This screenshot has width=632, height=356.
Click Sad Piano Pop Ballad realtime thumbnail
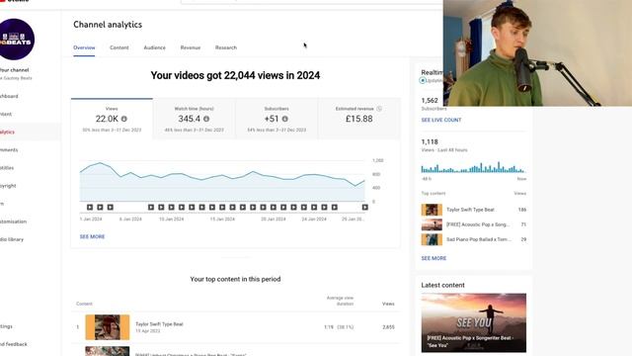(x=432, y=239)
